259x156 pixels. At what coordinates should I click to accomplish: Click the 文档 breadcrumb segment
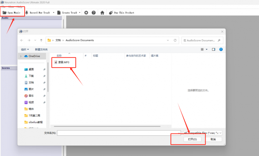click(x=58, y=40)
